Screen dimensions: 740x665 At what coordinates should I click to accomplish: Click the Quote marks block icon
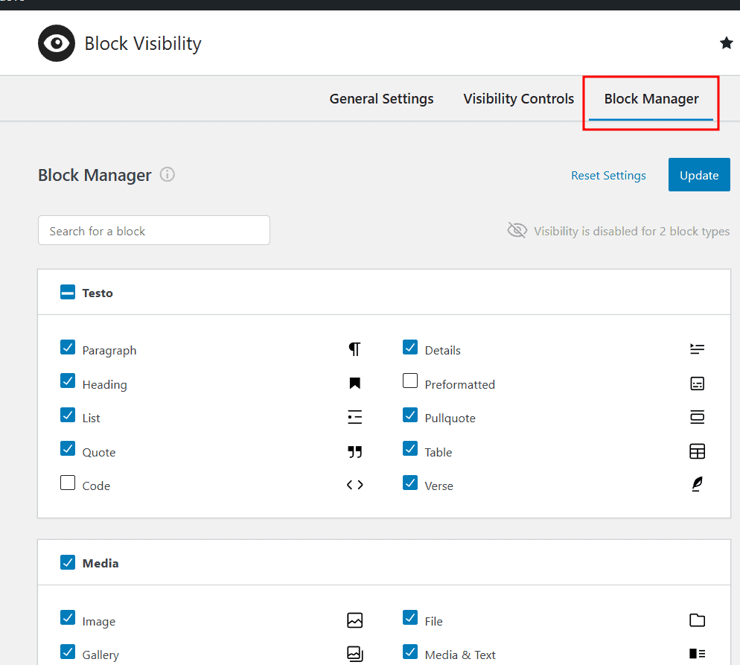[355, 452]
